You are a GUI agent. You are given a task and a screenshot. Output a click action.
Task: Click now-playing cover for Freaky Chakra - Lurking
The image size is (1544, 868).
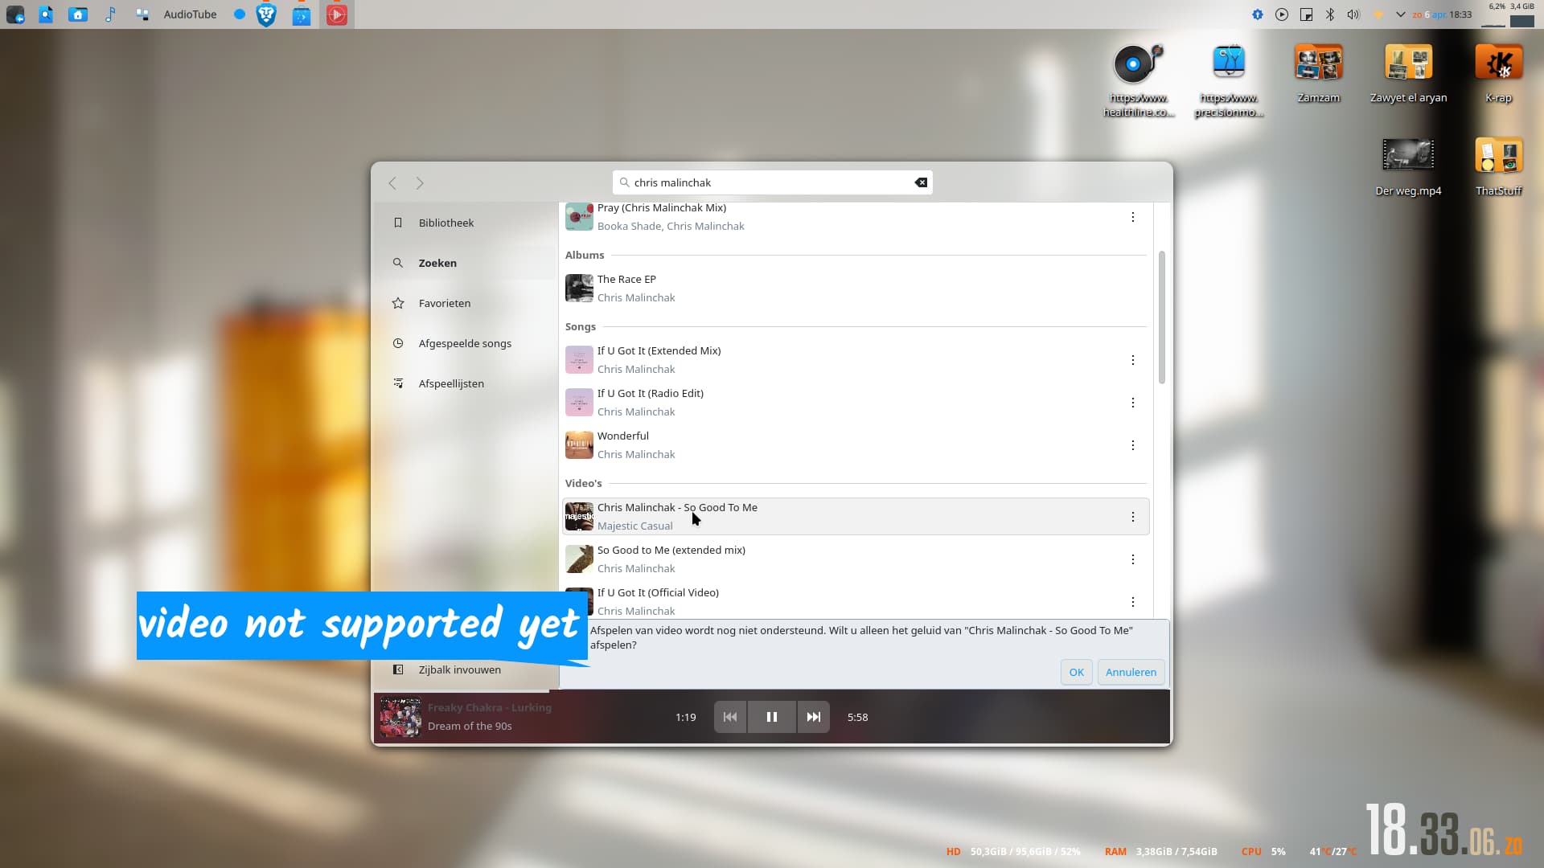pyautogui.click(x=400, y=717)
